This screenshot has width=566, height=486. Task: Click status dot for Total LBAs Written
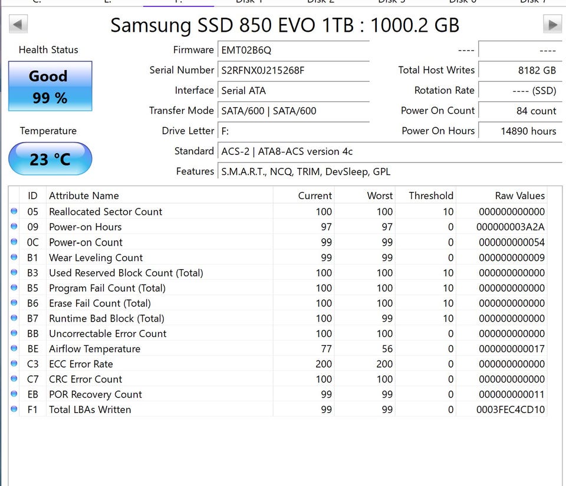(14, 409)
